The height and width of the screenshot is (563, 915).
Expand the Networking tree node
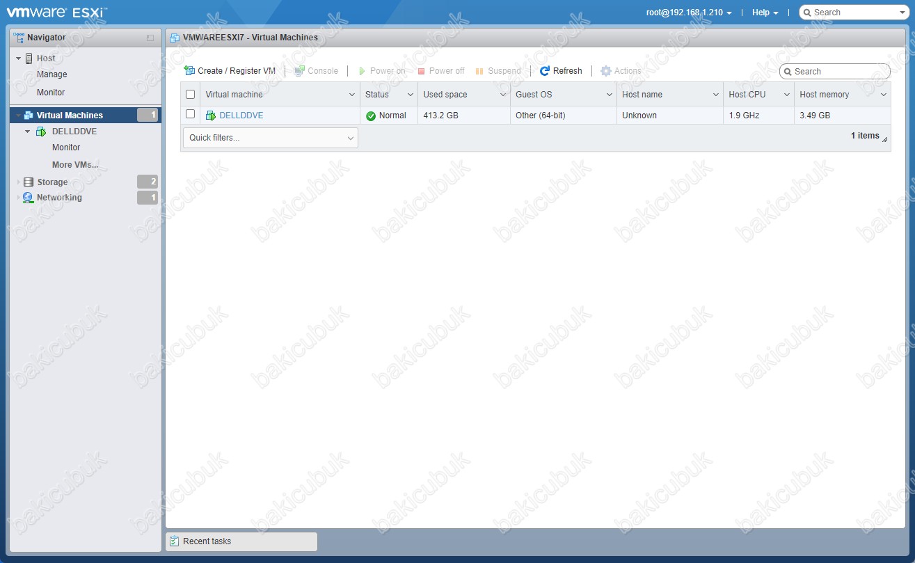coord(19,198)
